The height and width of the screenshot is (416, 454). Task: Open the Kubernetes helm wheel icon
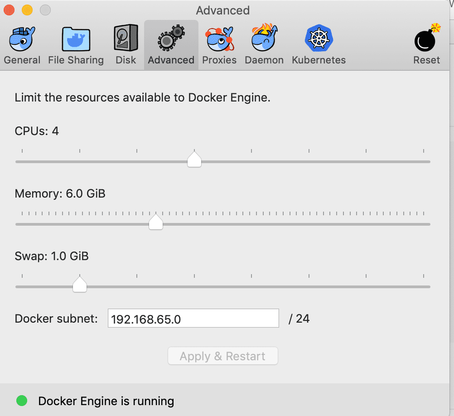(x=319, y=38)
